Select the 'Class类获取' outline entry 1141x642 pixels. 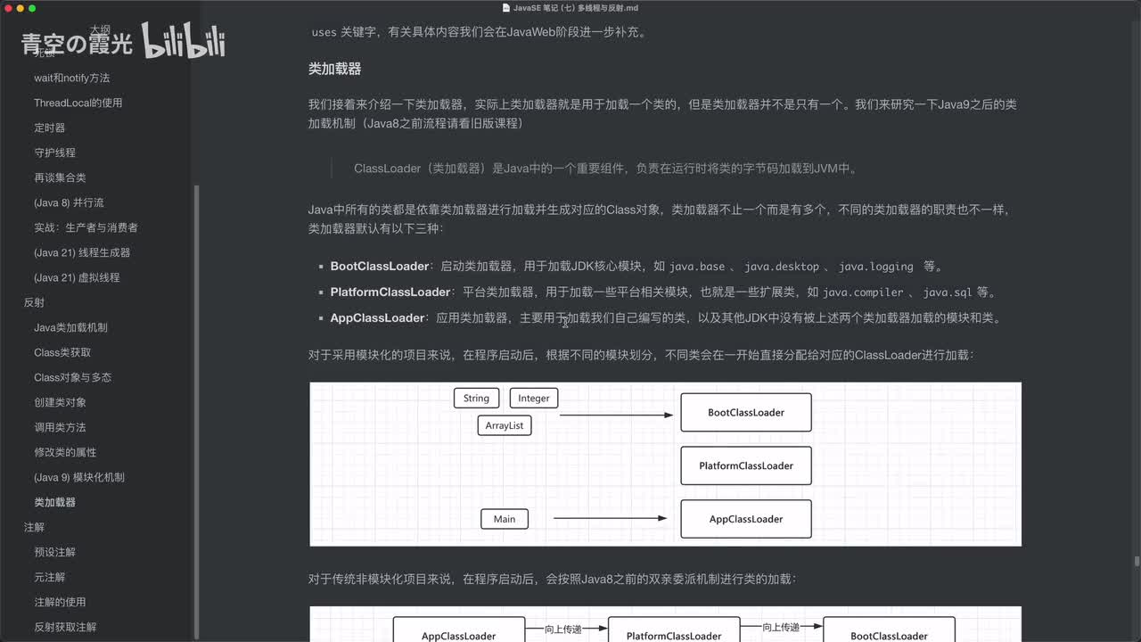[x=62, y=352]
